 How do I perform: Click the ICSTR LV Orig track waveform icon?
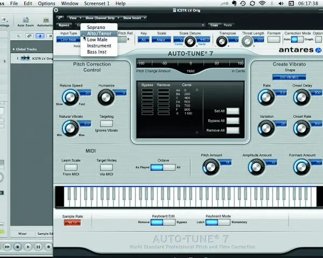click(x=25, y=58)
